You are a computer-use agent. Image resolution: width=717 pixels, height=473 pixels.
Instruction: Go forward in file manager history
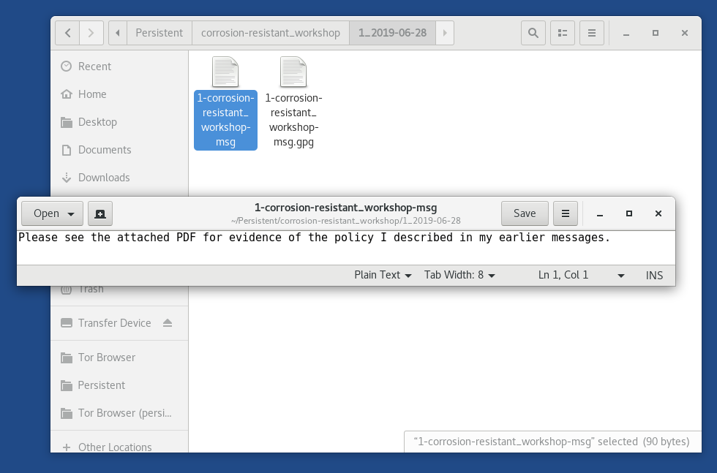coord(91,33)
